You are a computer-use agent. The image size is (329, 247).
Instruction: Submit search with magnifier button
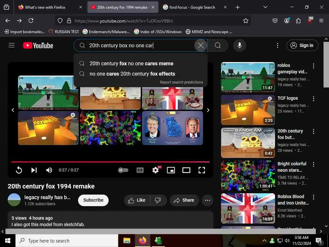(218, 45)
